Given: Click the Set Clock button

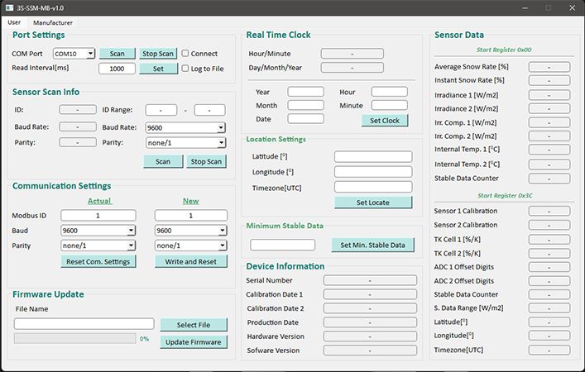Looking at the screenshot, I should pyautogui.click(x=385, y=121).
